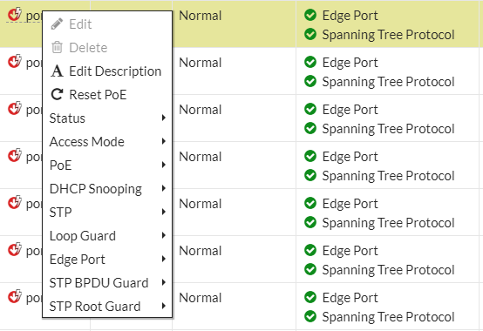Choose Edge Port in context menu
483x331 pixels.
click(107, 260)
